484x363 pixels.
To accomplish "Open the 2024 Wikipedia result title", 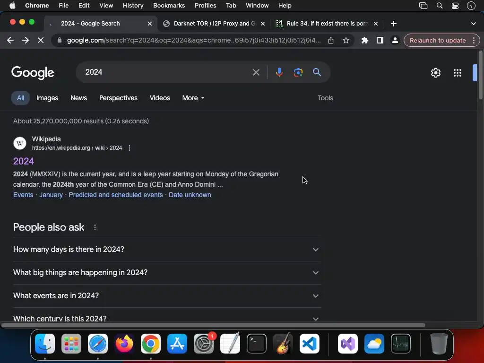I will [24, 161].
